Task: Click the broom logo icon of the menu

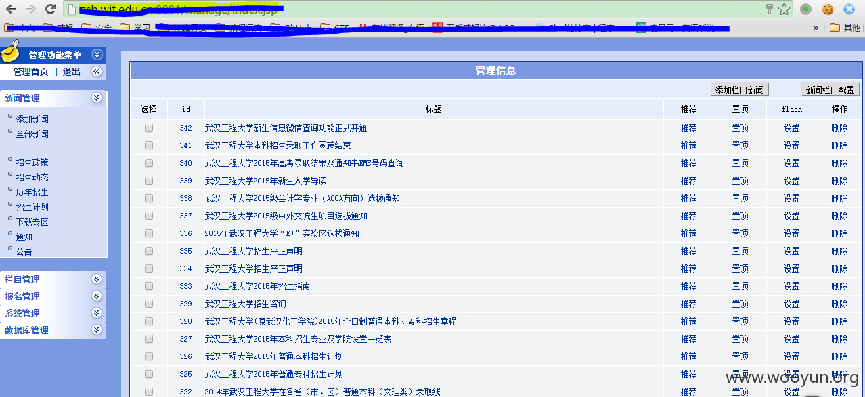Action: (11, 53)
